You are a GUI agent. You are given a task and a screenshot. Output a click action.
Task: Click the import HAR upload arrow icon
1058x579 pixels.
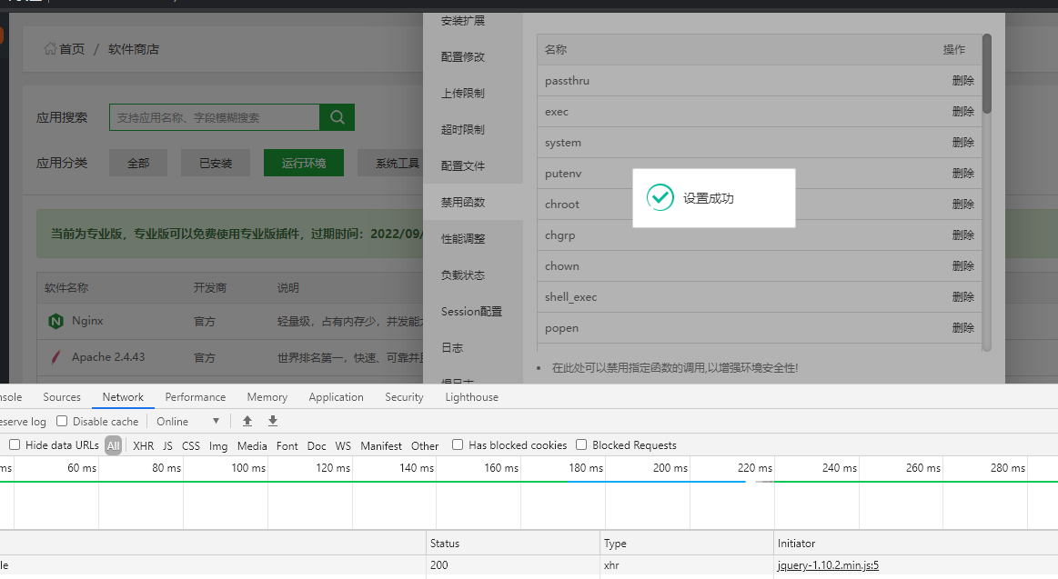tap(247, 421)
